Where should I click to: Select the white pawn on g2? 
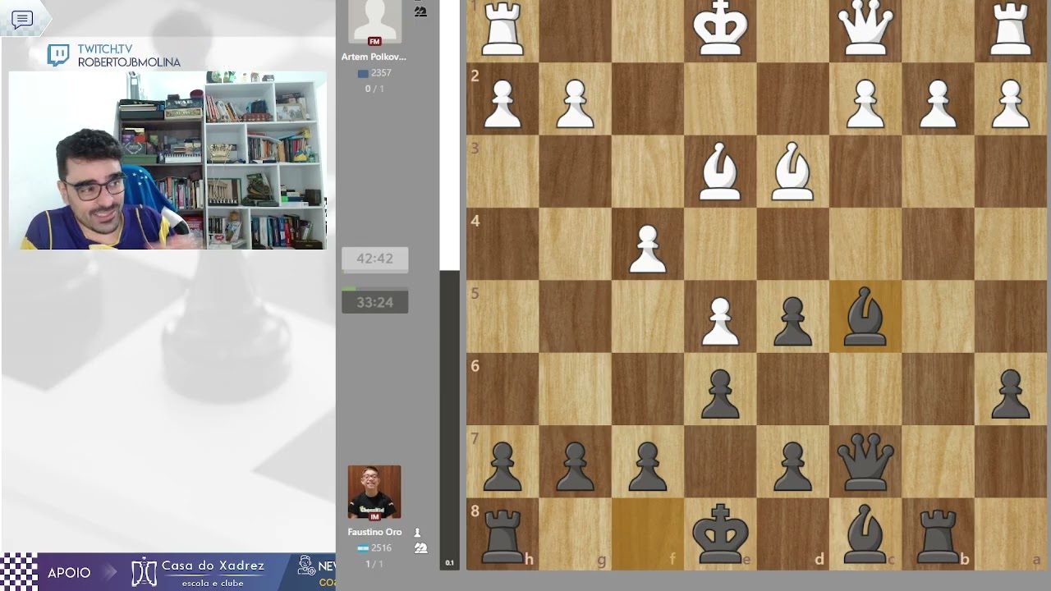[x=575, y=103]
